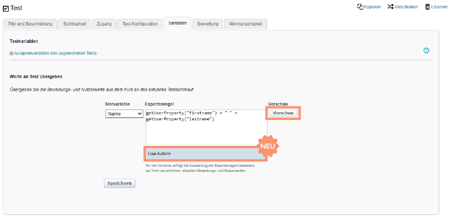Click the Löschen trash can icon

[427, 7]
